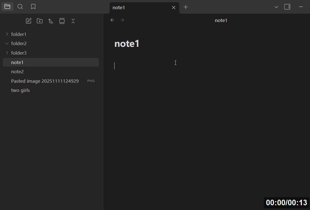Toggle the right sidebar panel
310x210 pixels.
click(287, 7)
